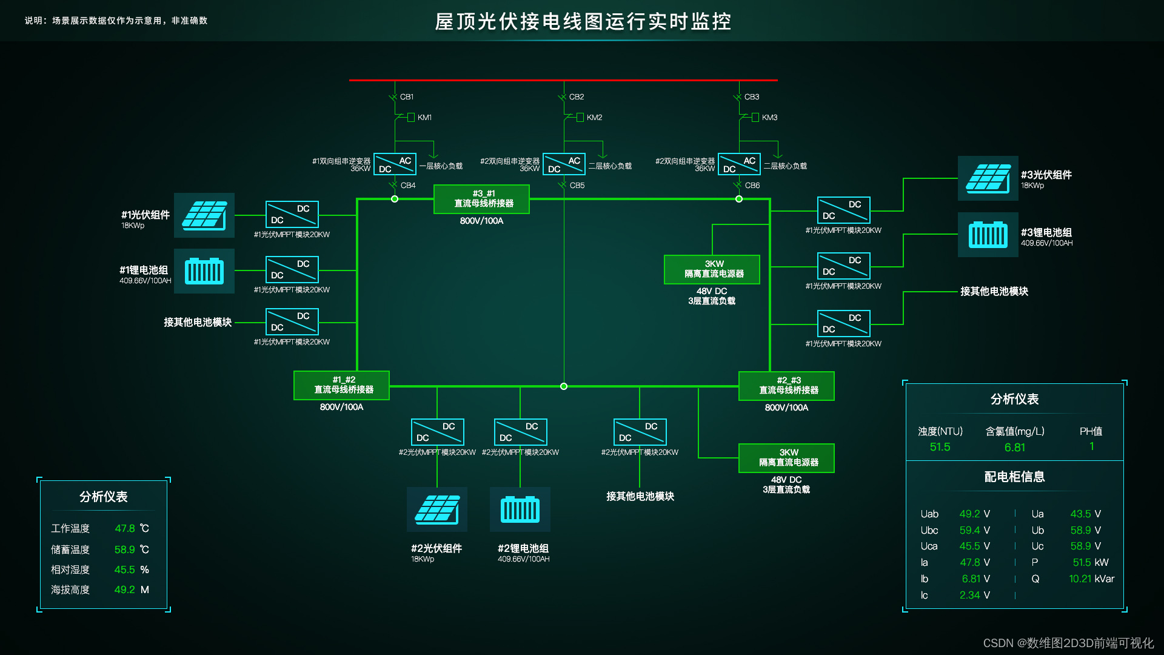
Task: Click the bottom center bus junction node
Action: click(x=564, y=386)
